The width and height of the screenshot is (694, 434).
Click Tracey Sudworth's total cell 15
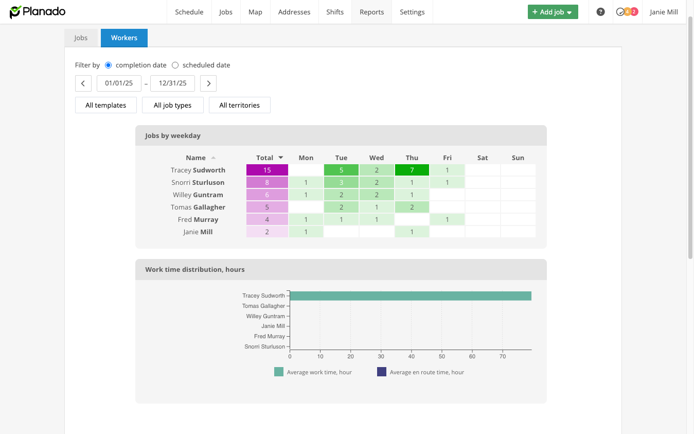267,170
